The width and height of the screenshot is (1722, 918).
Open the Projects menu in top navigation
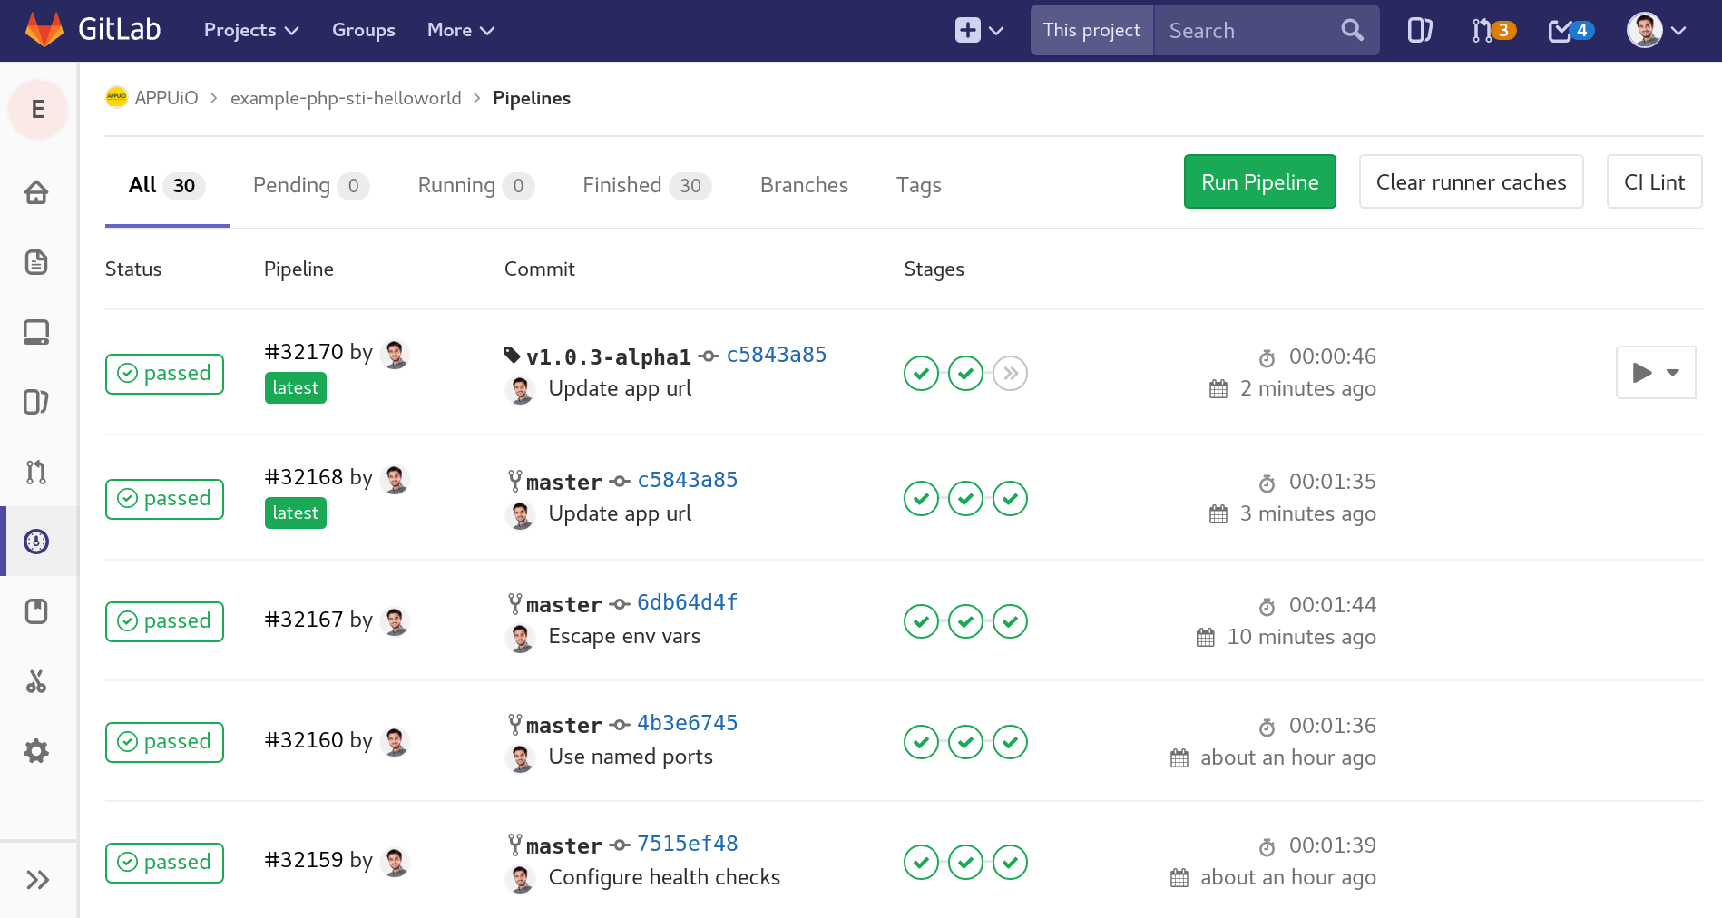(x=250, y=30)
